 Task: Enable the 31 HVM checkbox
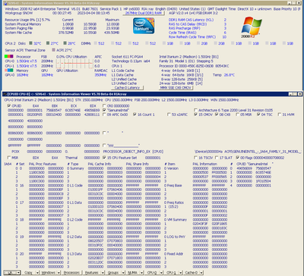click(x=280, y=114)
